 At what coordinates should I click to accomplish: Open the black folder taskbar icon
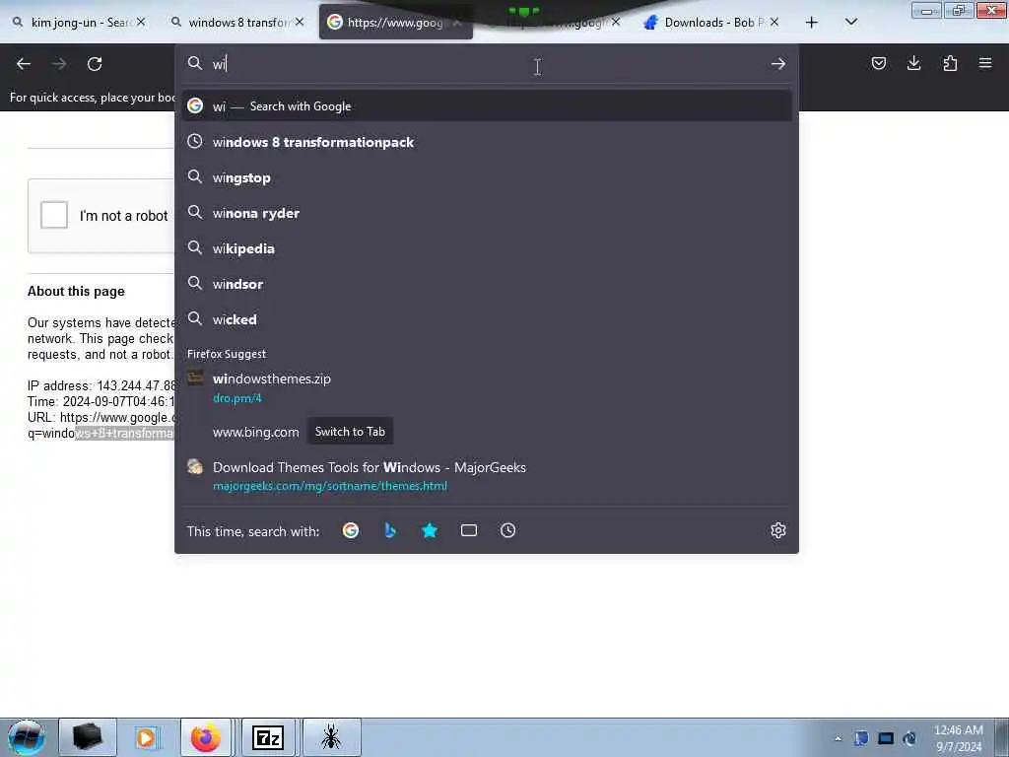tap(88, 737)
